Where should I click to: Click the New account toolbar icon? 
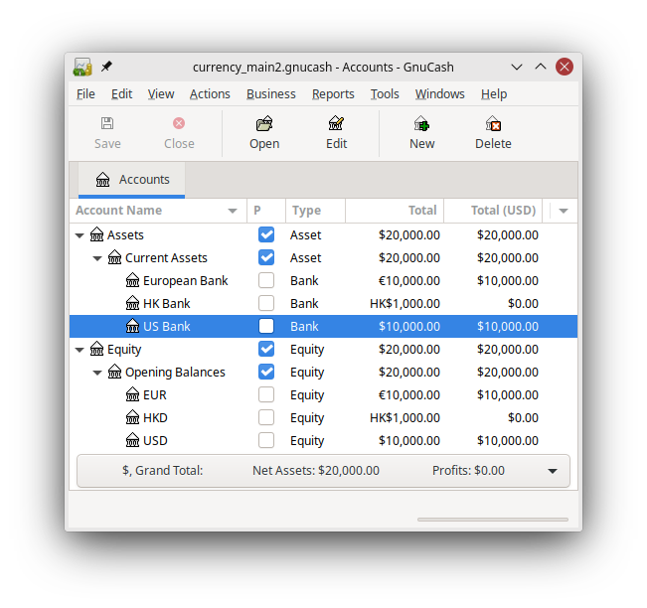coord(421,124)
